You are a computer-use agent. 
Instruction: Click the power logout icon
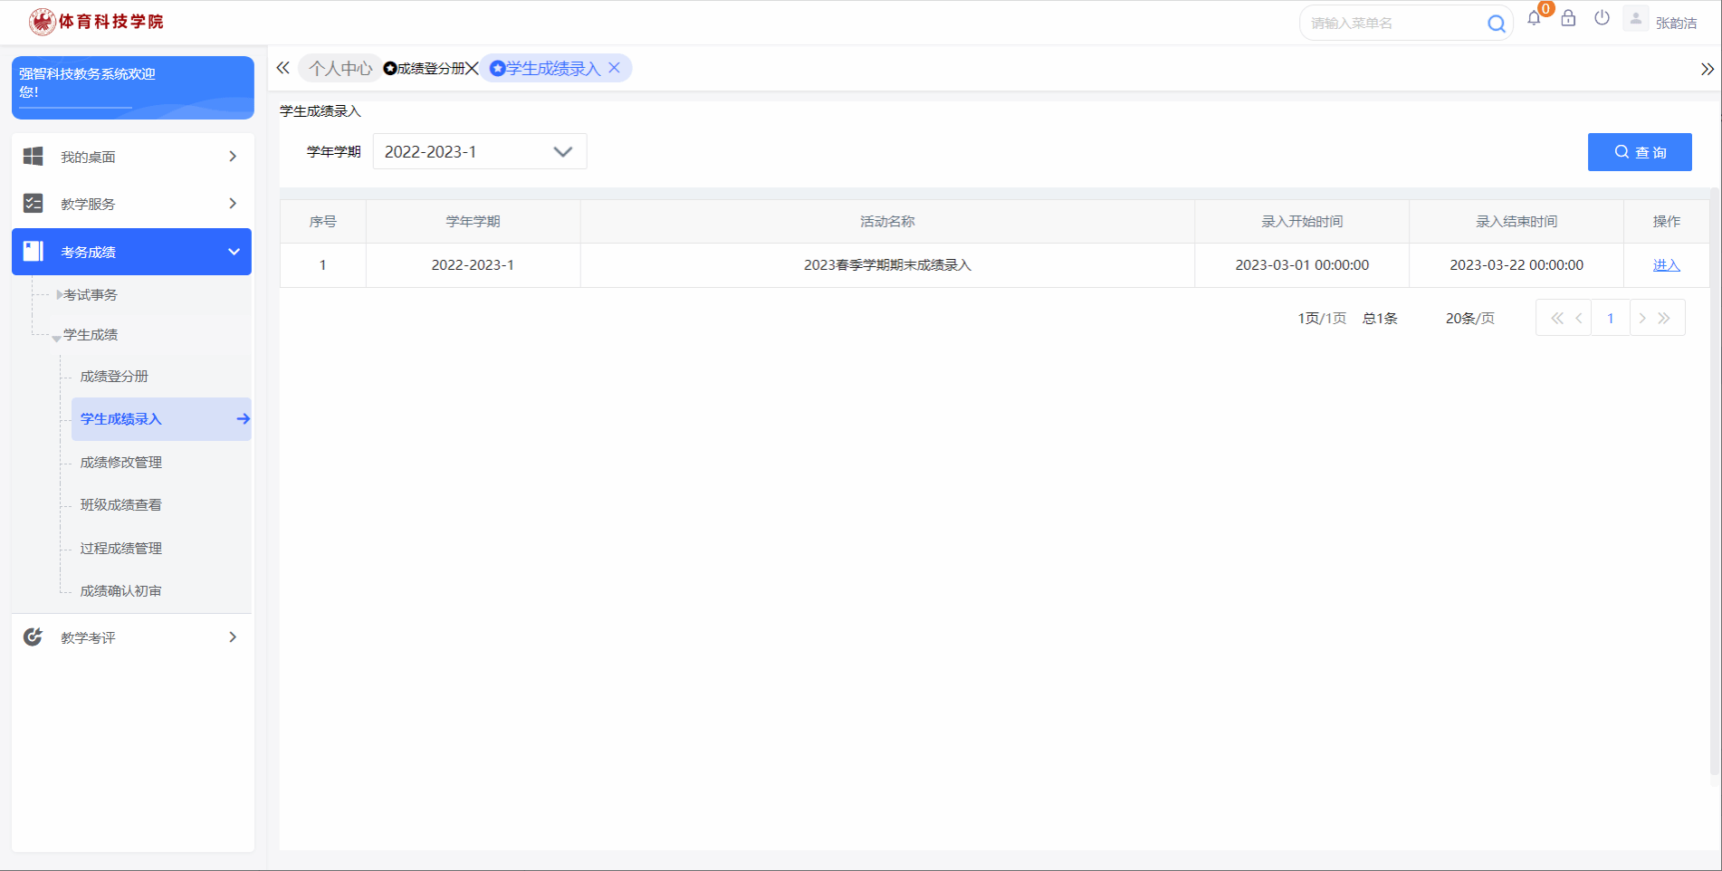(x=1602, y=18)
